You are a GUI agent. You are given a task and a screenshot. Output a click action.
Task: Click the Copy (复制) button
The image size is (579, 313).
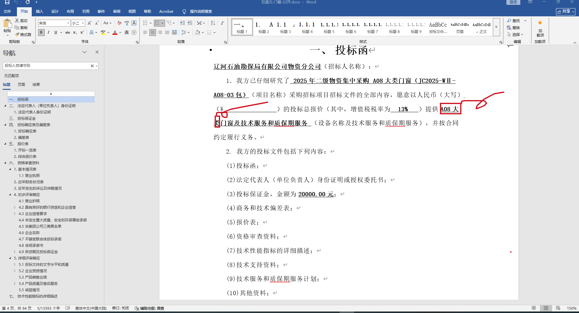point(21,28)
